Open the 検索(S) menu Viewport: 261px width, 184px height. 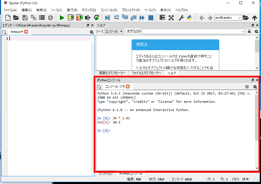41,10
